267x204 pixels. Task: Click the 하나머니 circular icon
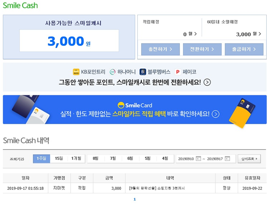point(112,72)
